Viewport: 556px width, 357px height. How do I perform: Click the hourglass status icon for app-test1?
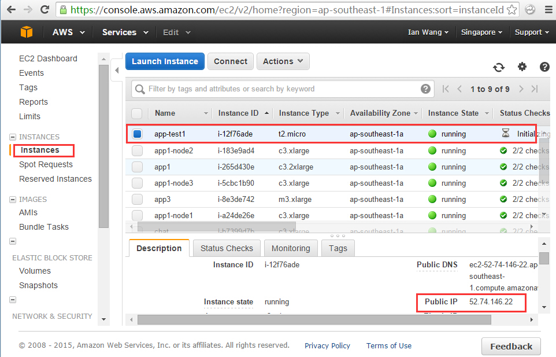[x=506, y=134]
